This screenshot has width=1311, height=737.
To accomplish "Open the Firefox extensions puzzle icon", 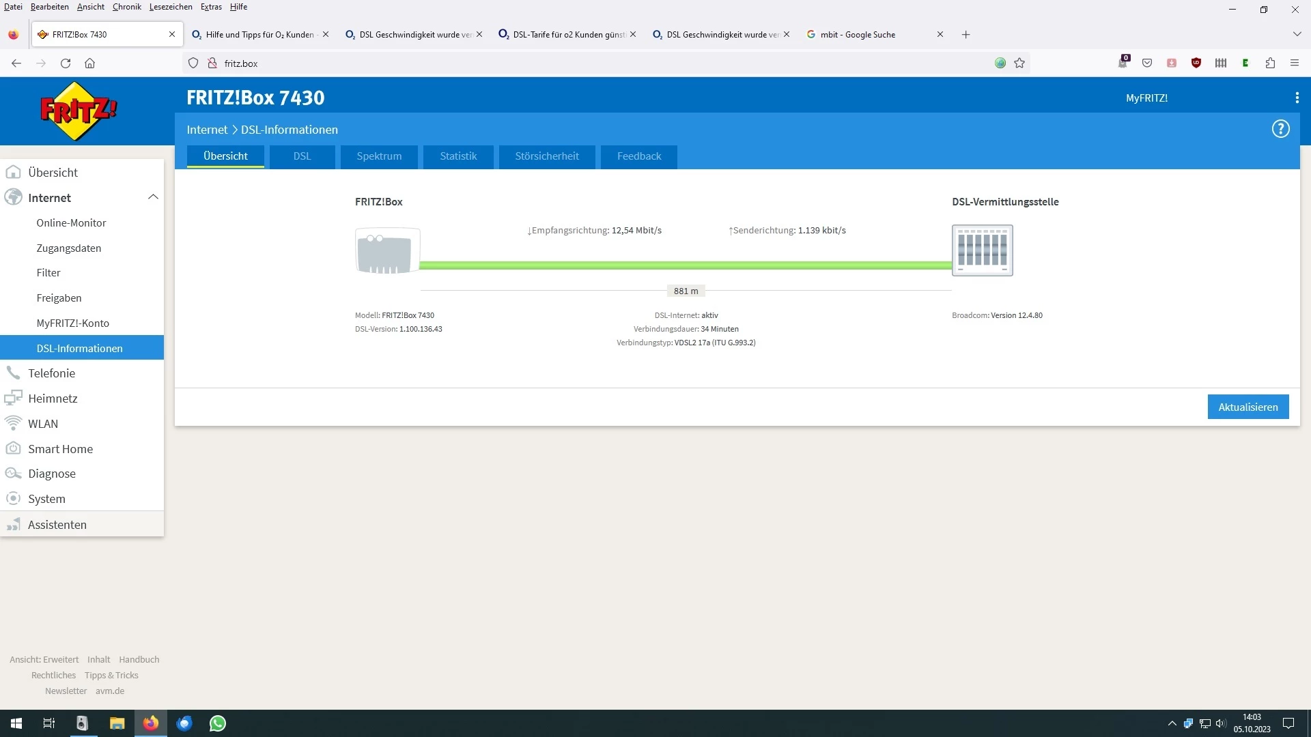I will pyautogui.click(x=1270, y=63).
